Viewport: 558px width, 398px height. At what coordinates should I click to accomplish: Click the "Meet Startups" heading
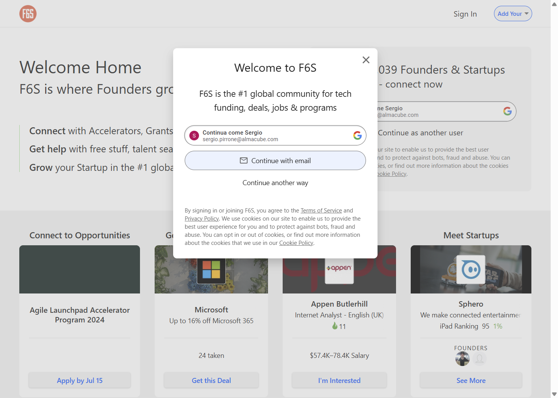coord(471,235)
